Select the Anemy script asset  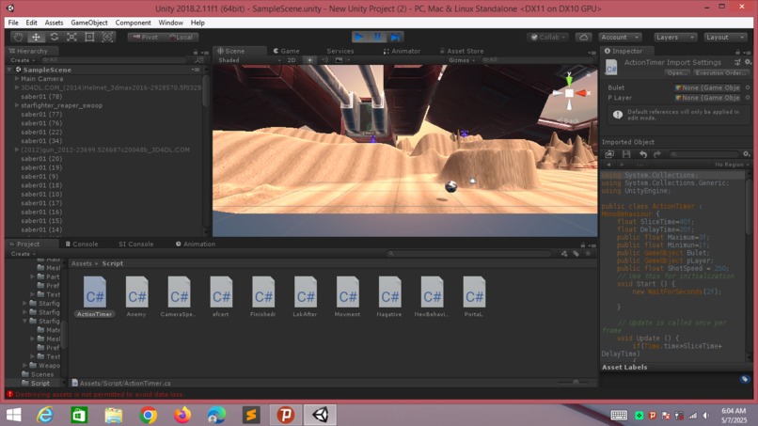(136, 296)
